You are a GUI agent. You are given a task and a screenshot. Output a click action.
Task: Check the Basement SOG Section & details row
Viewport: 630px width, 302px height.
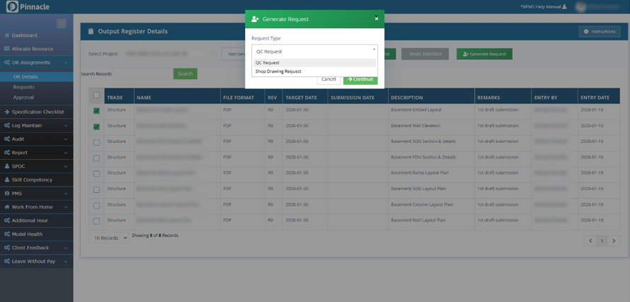pos(96,142)
